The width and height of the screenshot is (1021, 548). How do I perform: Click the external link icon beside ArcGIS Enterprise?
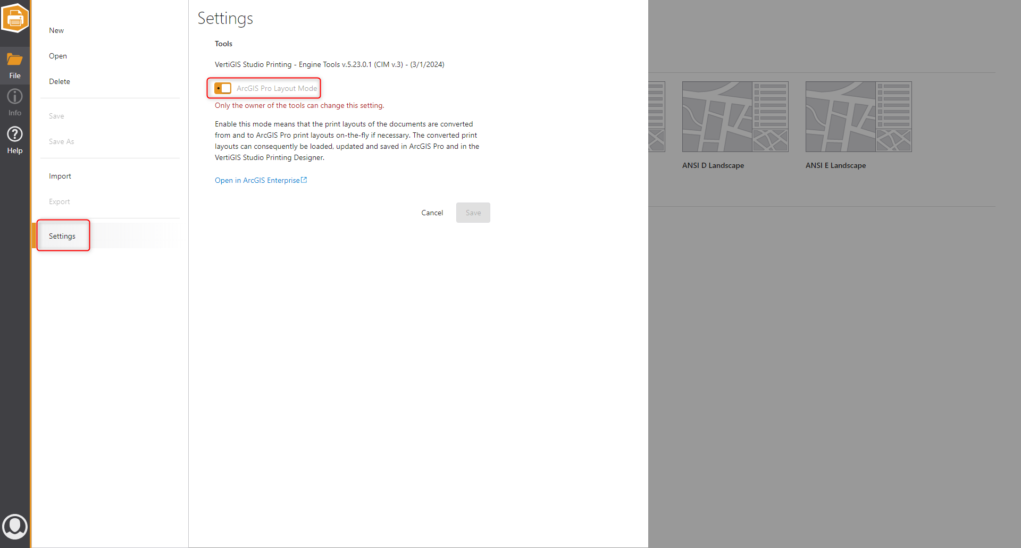(x=304, y=180)
